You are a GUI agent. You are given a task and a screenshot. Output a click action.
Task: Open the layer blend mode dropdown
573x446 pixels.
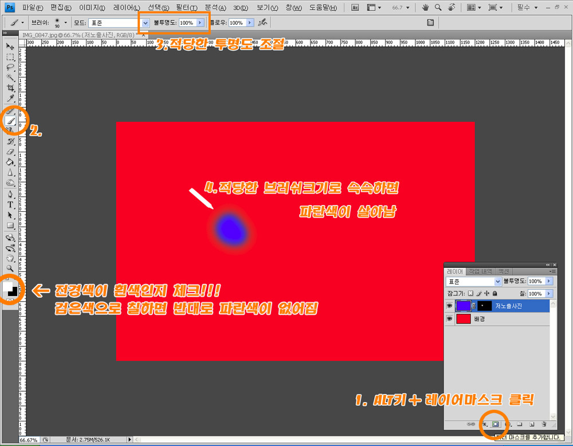[x=474, y=282]
